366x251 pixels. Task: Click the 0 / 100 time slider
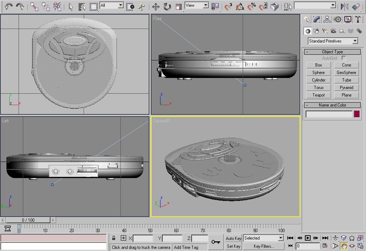[28, 220]
